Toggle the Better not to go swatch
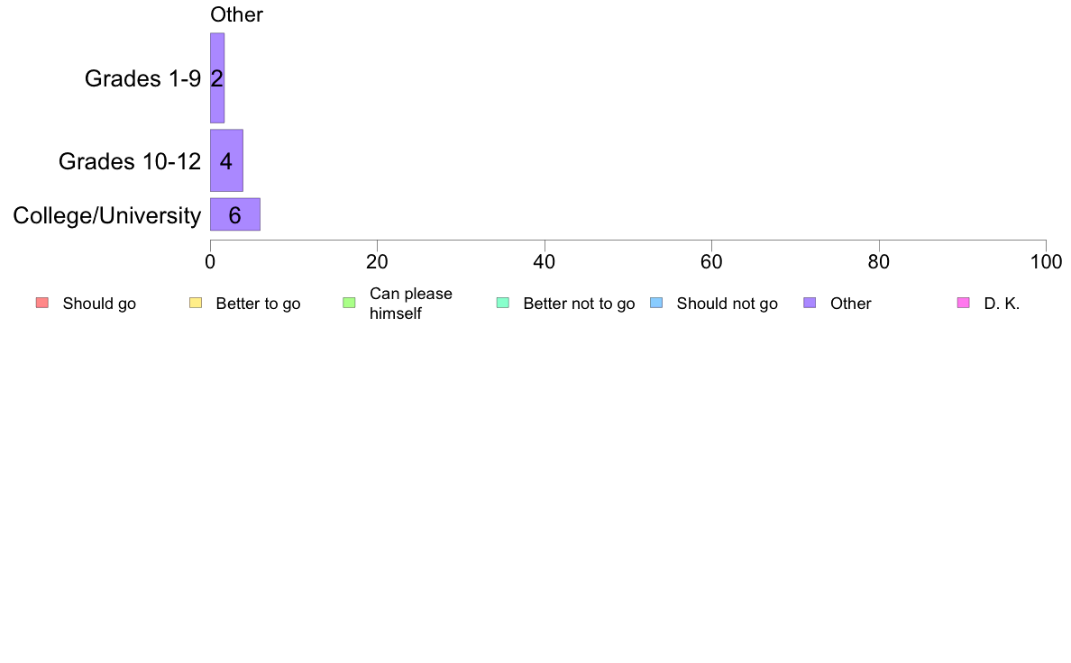 503,304
